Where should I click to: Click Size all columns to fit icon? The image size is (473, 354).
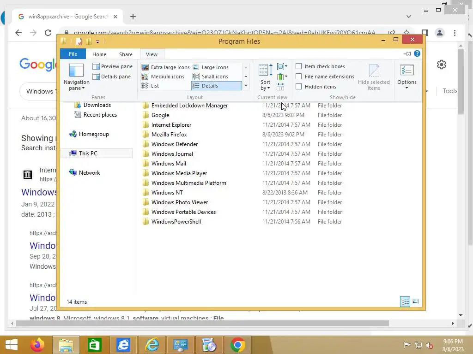click(x=280, y=86)
